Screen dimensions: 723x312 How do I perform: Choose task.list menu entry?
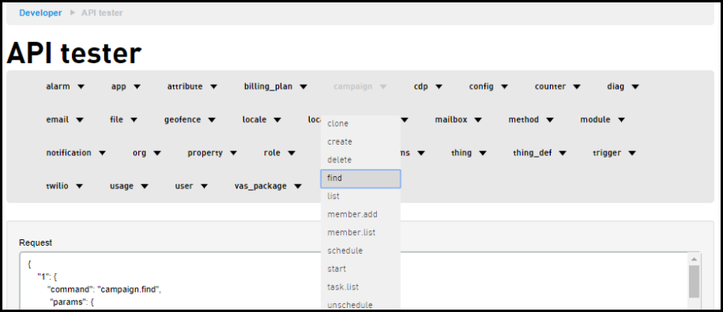(361, 287)
